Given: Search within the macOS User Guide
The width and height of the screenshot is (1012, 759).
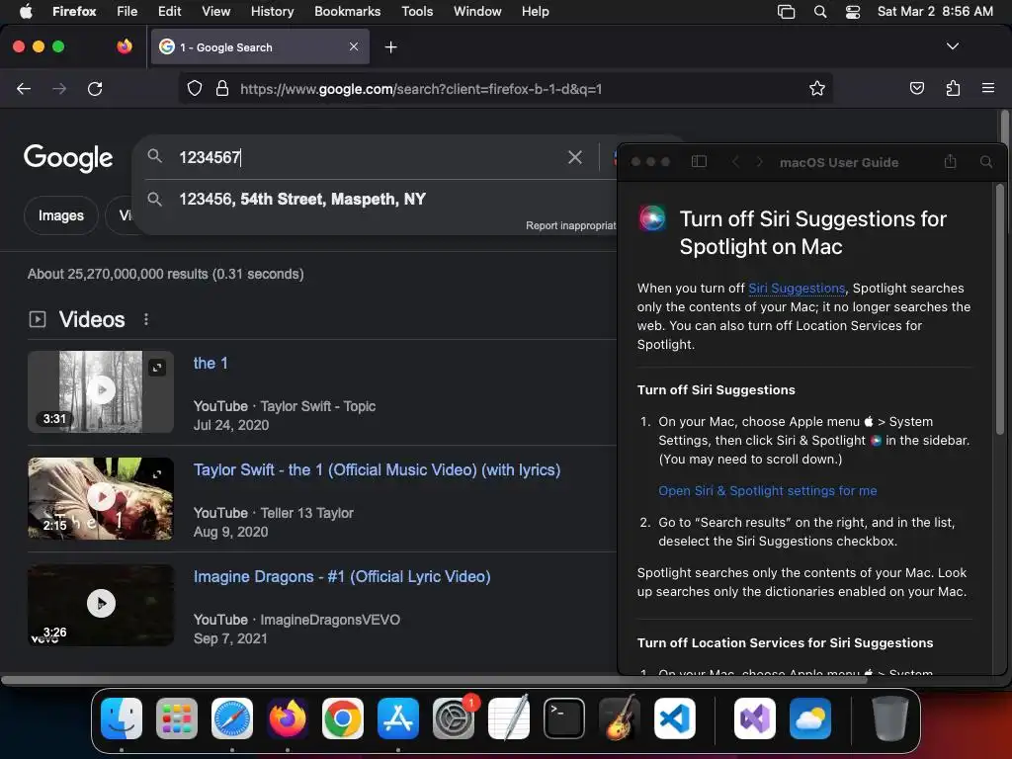Looking at the screenshot, I should (985, 161).
